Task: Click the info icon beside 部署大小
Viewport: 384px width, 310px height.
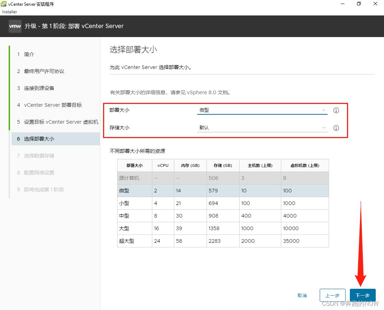Action: coord(336,110)
